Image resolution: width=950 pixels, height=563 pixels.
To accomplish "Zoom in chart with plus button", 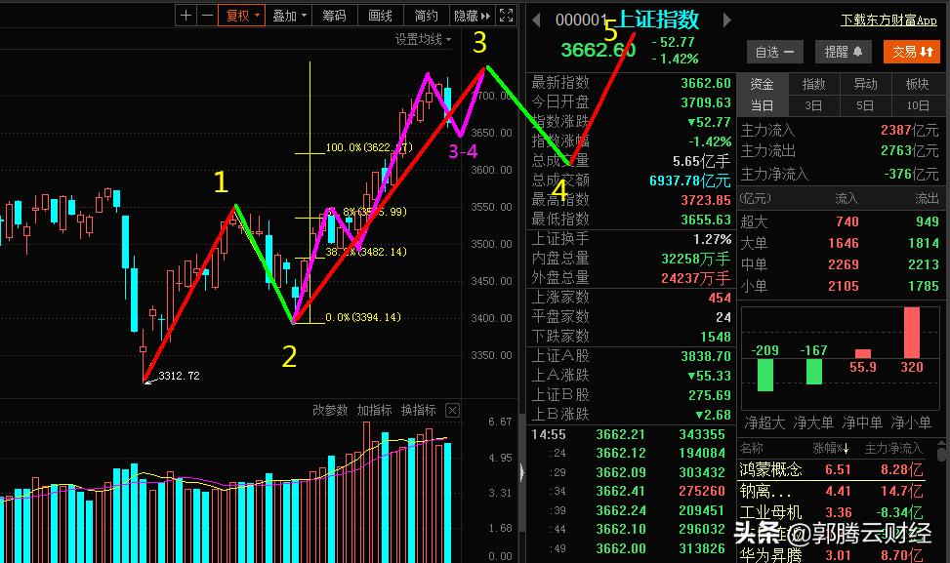I will coord(186,16).
